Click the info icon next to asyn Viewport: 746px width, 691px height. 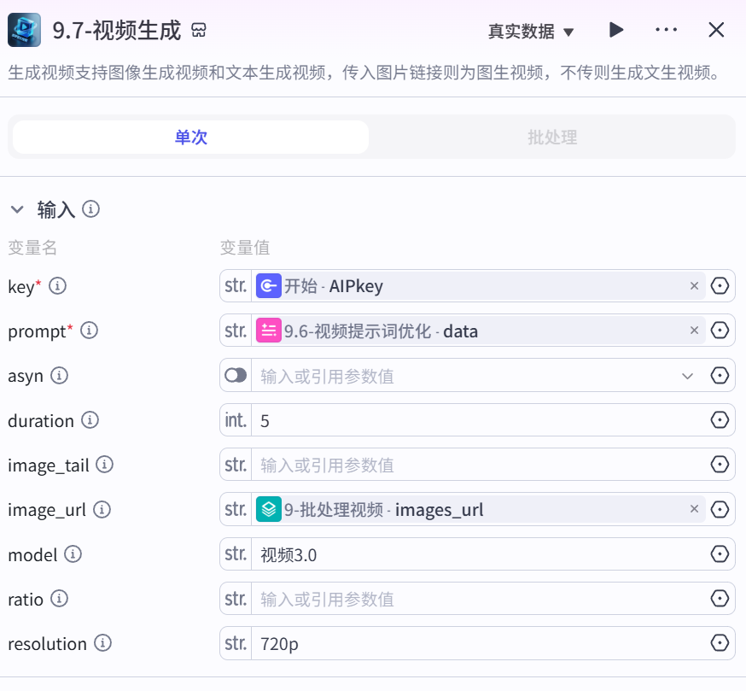(x=60, y=375)
